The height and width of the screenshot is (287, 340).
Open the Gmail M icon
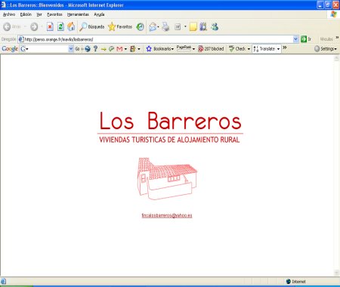119,48
